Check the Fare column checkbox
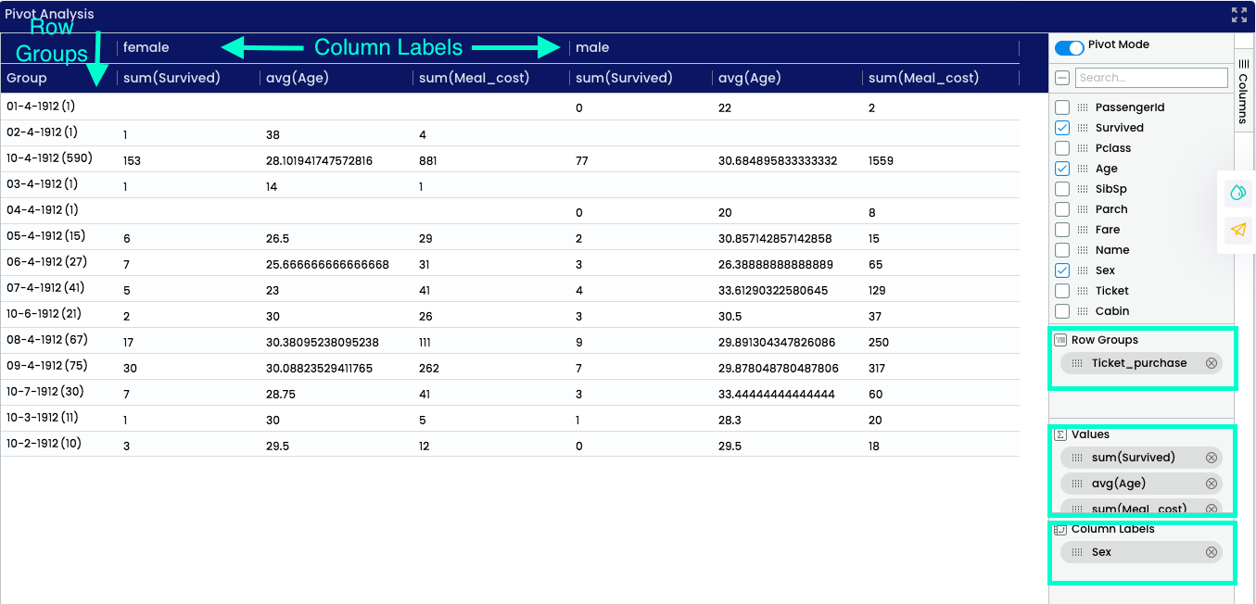The width and height of the screenshot is (1256, 604). [x=1062, y=230]
